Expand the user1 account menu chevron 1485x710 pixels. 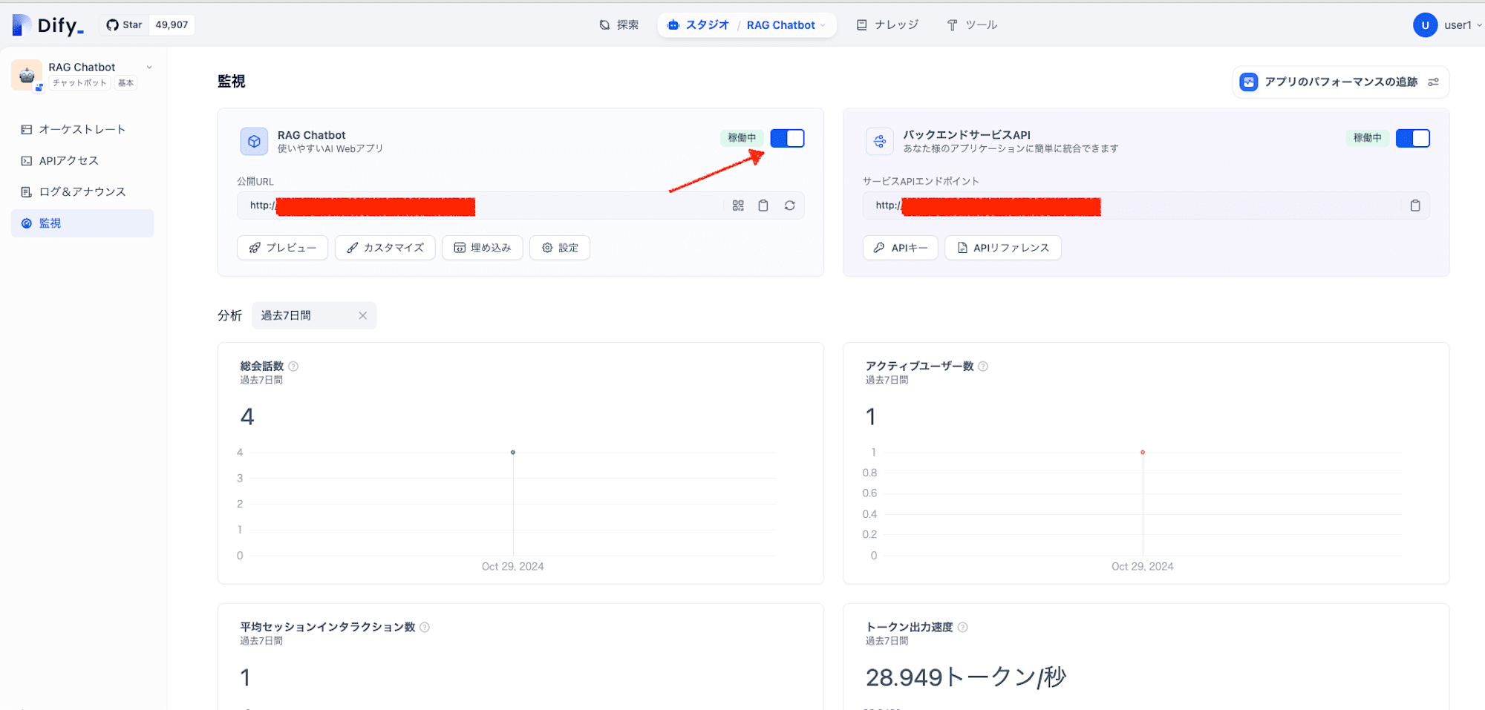pos(1479,25)
